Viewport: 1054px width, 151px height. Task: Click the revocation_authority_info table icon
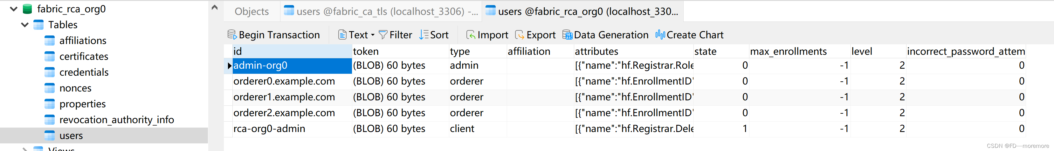click(x=50, y=120)
